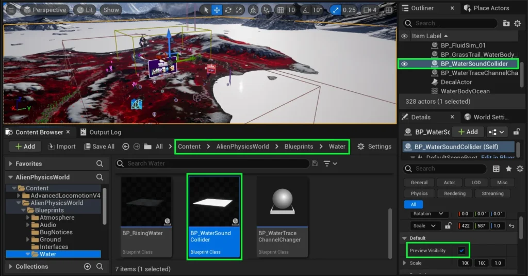Toggle grid snapping icon in viewport
This screenshot has width=528, height=276.
point(280,10)
